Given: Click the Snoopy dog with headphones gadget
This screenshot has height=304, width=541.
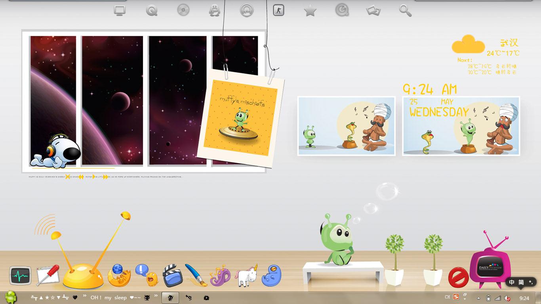Looking at the screenshot, I should point(56,150).
